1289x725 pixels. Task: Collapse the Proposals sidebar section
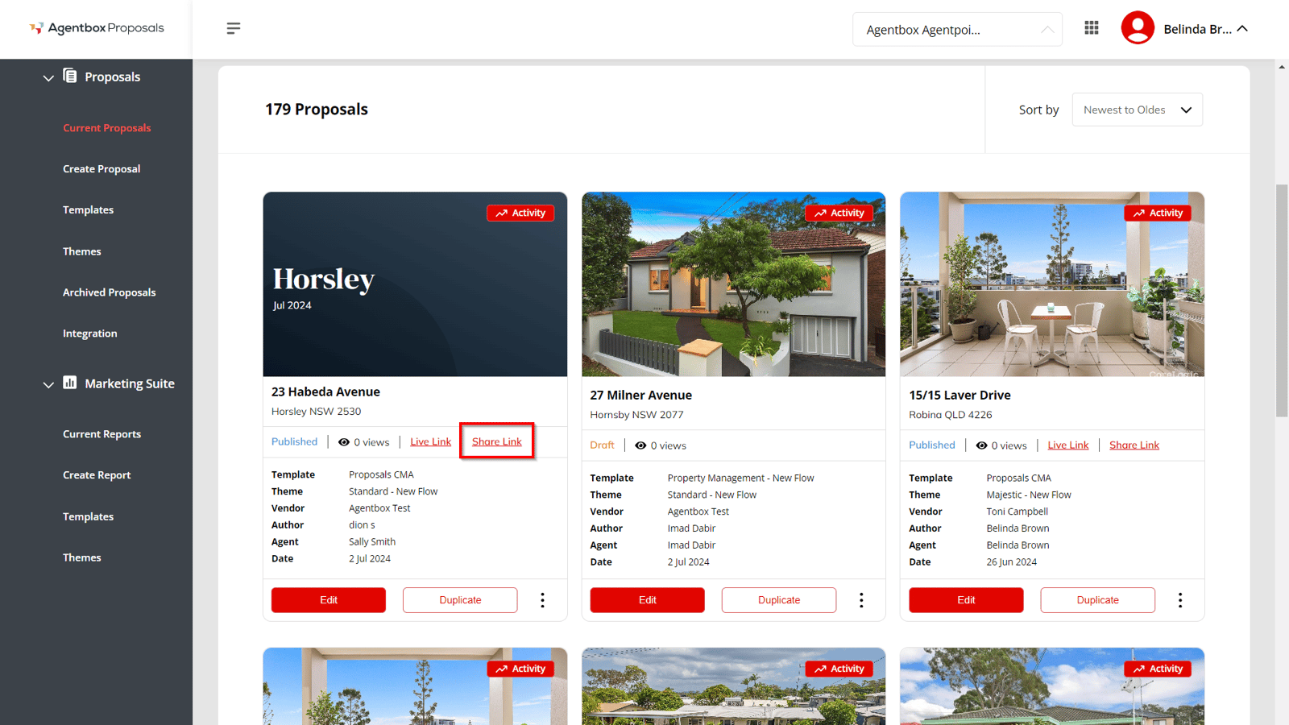coord(48,77)
